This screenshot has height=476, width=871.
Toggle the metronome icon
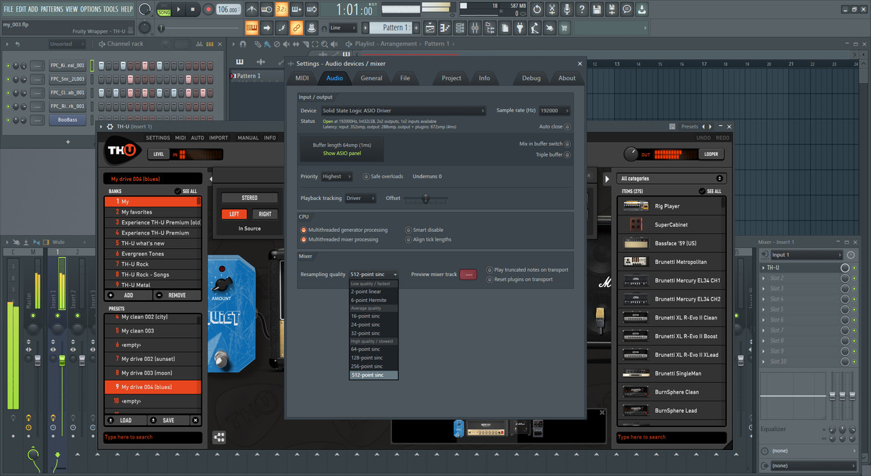point(252,10)
